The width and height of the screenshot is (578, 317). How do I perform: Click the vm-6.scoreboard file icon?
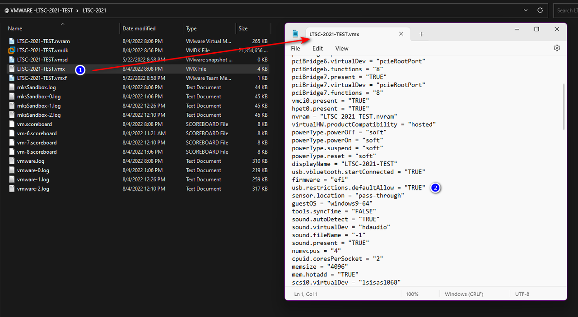12,133
